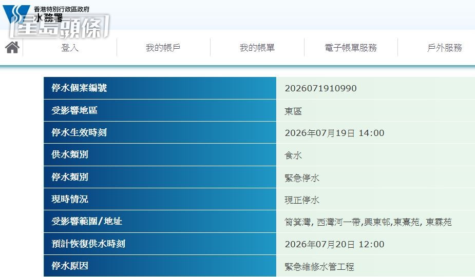Select the 緊急維修水管工程 reason value

point(319,267)
